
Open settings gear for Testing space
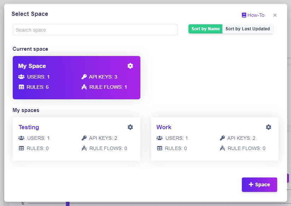point(130,127)
